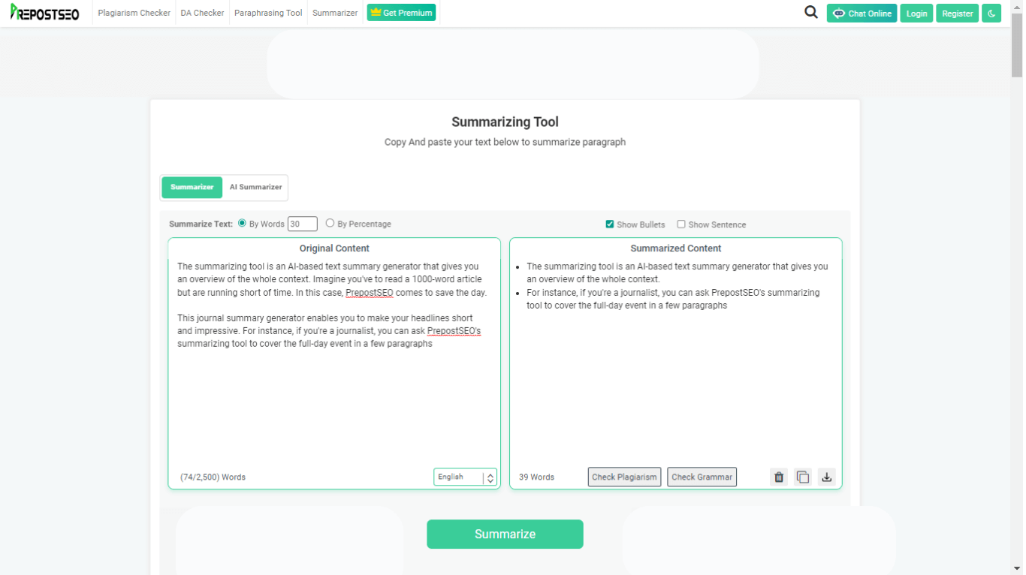Open DA Checker in the nav bar

coord(202,13)
